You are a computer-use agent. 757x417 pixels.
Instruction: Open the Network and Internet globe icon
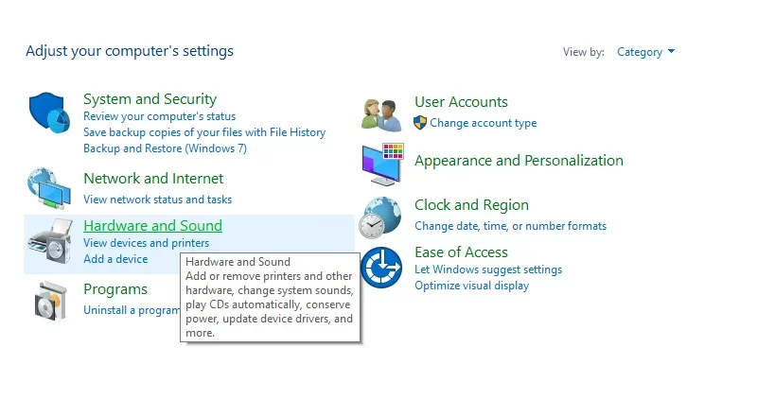pos(49,188)
